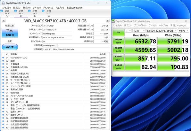Viewport: 191px width, 131px height.
Task: Open test size dropdown showing 1GiB
Action: tap(139, 31)
